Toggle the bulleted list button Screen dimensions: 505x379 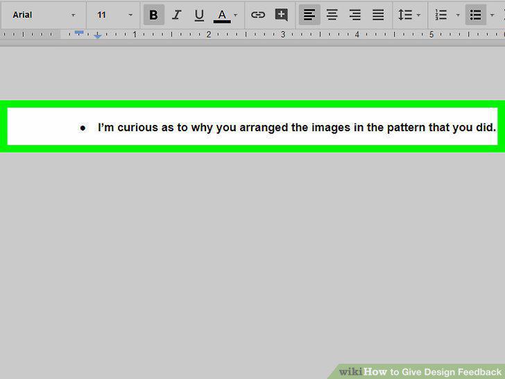476,15
